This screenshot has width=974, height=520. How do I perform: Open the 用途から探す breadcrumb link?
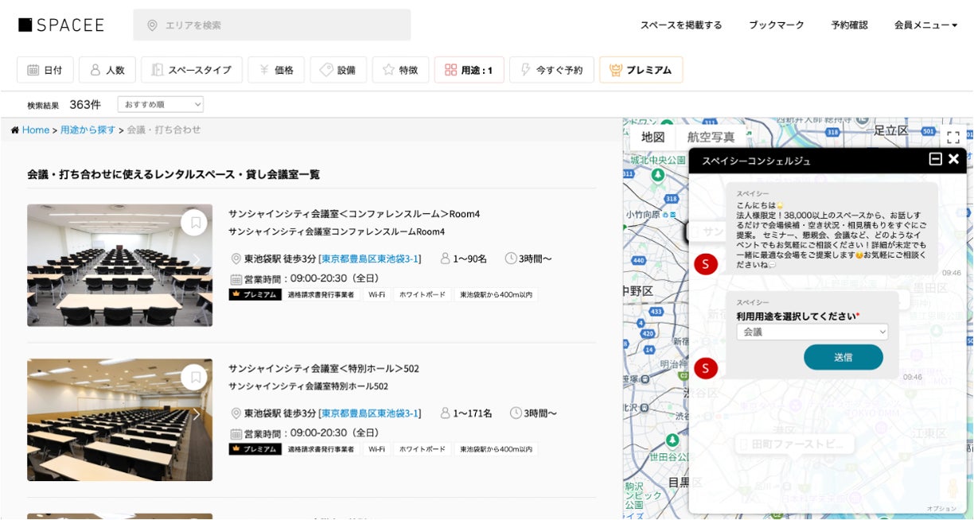[x=88, y=130]
